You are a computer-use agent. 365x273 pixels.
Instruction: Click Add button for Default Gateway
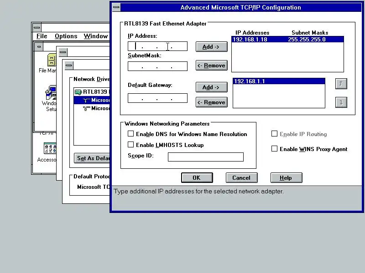tap(211, 87)
